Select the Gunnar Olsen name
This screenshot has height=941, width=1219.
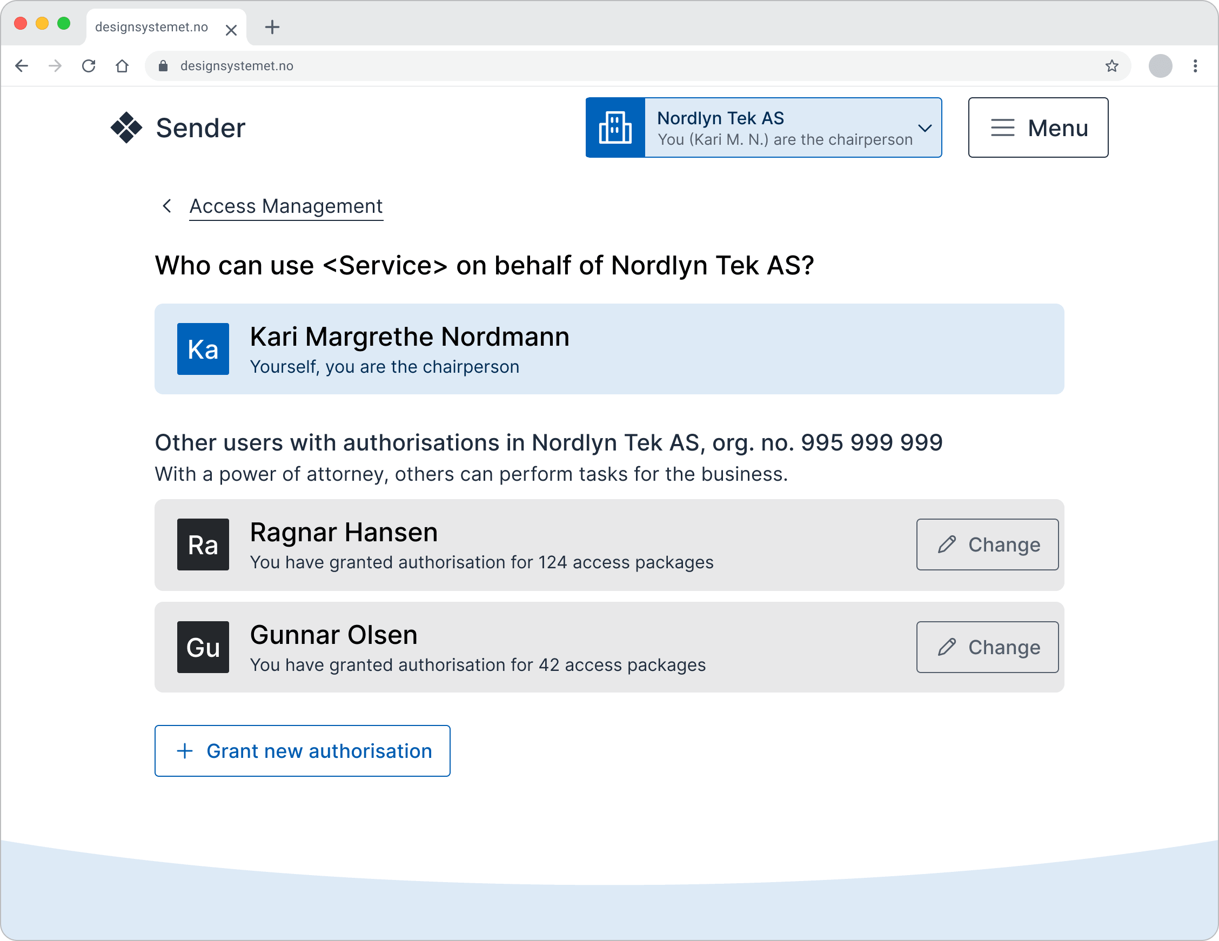pos(334,635)
